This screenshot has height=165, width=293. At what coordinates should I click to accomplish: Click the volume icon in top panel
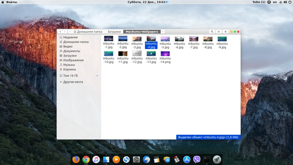click(285, 2)
